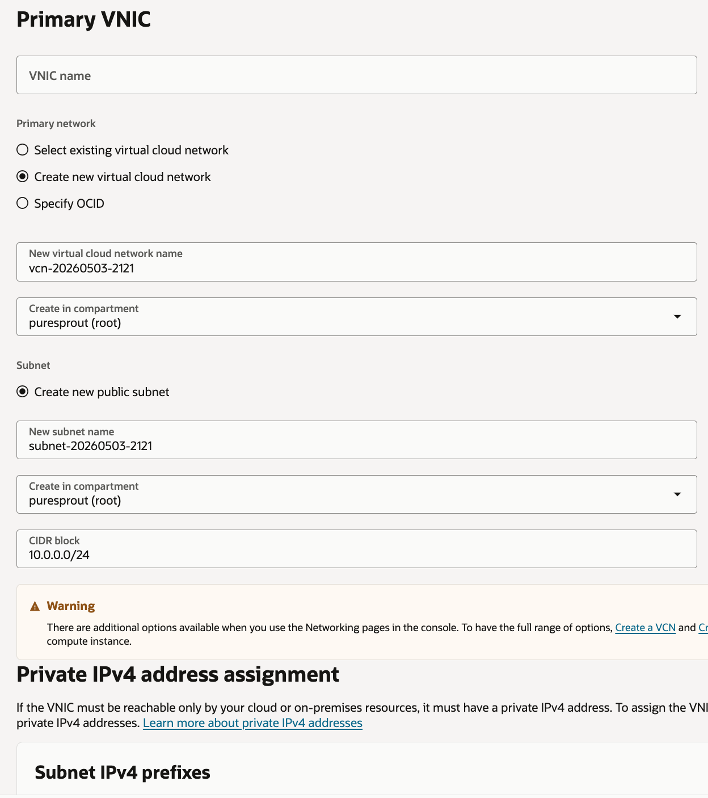Edit the New virtual cloud network name
Screen dimensions: 708x798
pos(356,262)
